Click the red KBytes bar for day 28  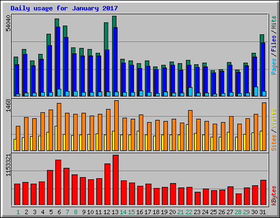coord(238,199)
